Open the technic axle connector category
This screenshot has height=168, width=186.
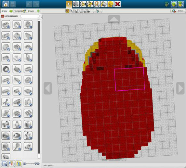17,80
